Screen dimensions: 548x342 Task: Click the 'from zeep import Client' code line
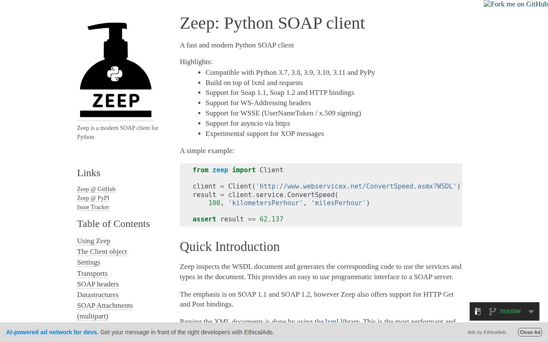click(238, 170)
